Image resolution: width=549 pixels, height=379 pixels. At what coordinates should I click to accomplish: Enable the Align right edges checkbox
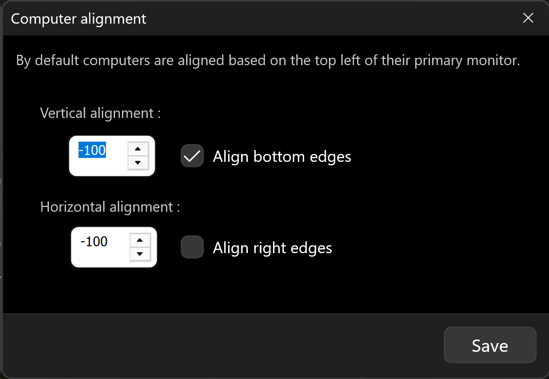pos(192,247)
